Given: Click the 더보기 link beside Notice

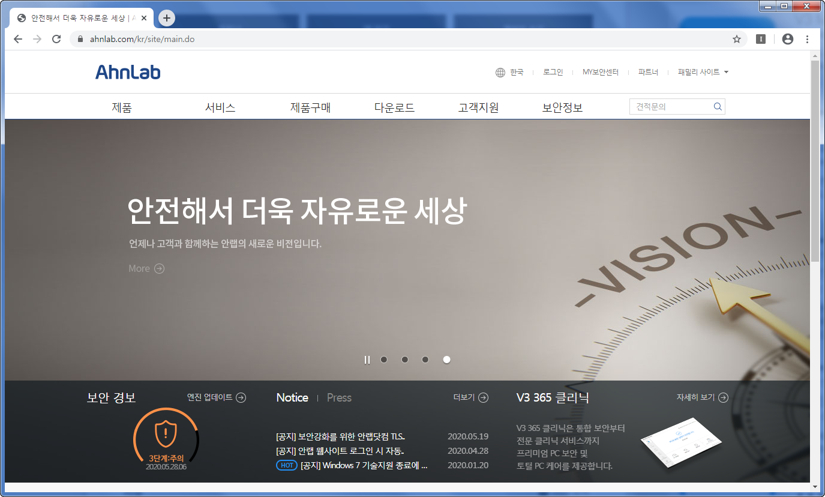Looking at the screenshot, I should (x=471, y=397).
